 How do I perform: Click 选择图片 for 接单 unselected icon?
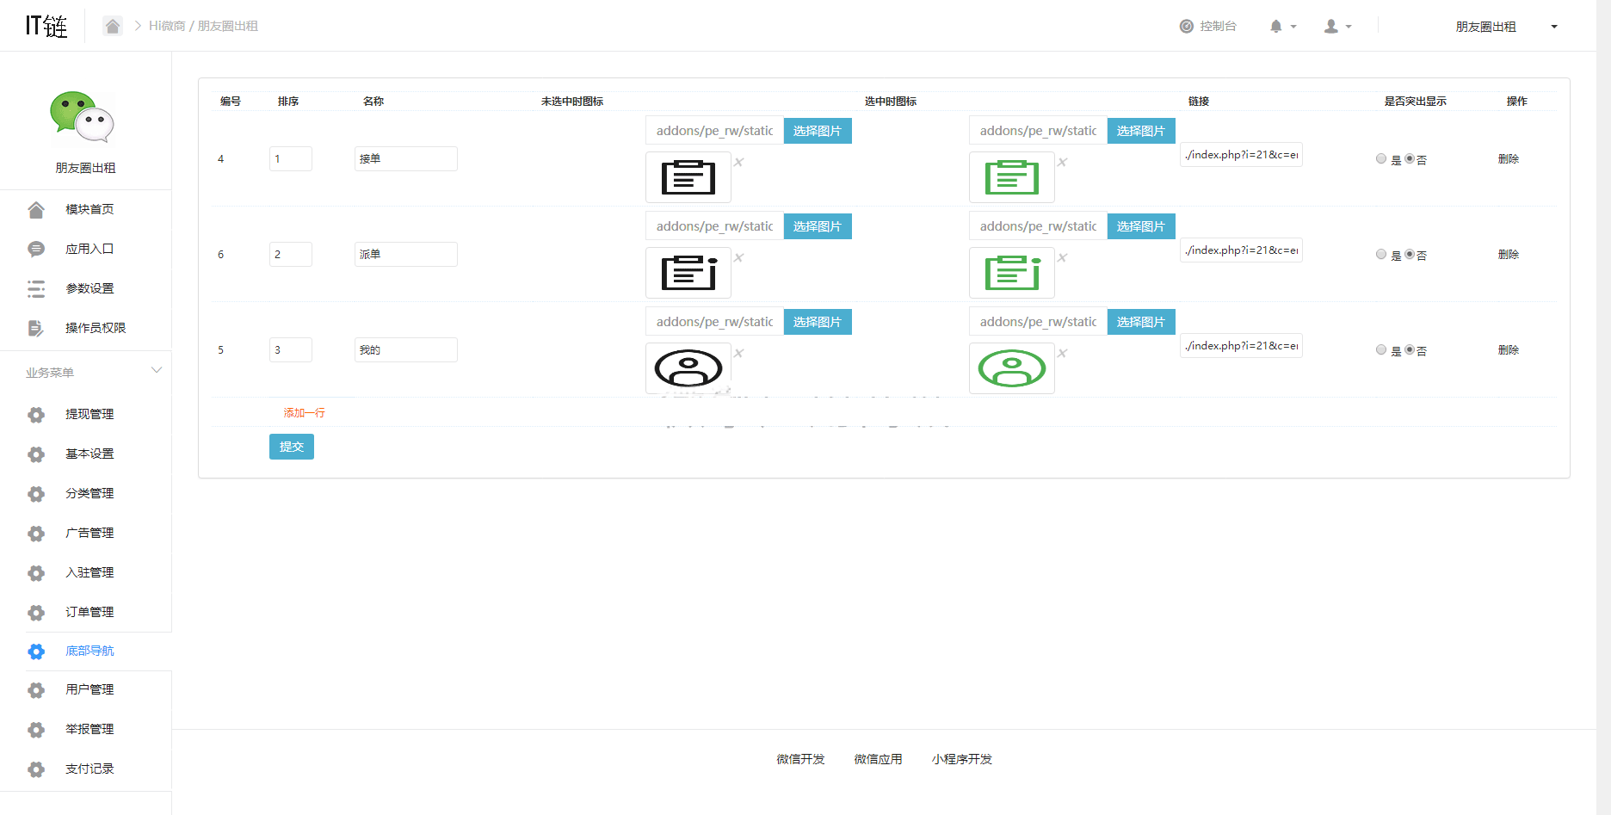coord(818,131)
